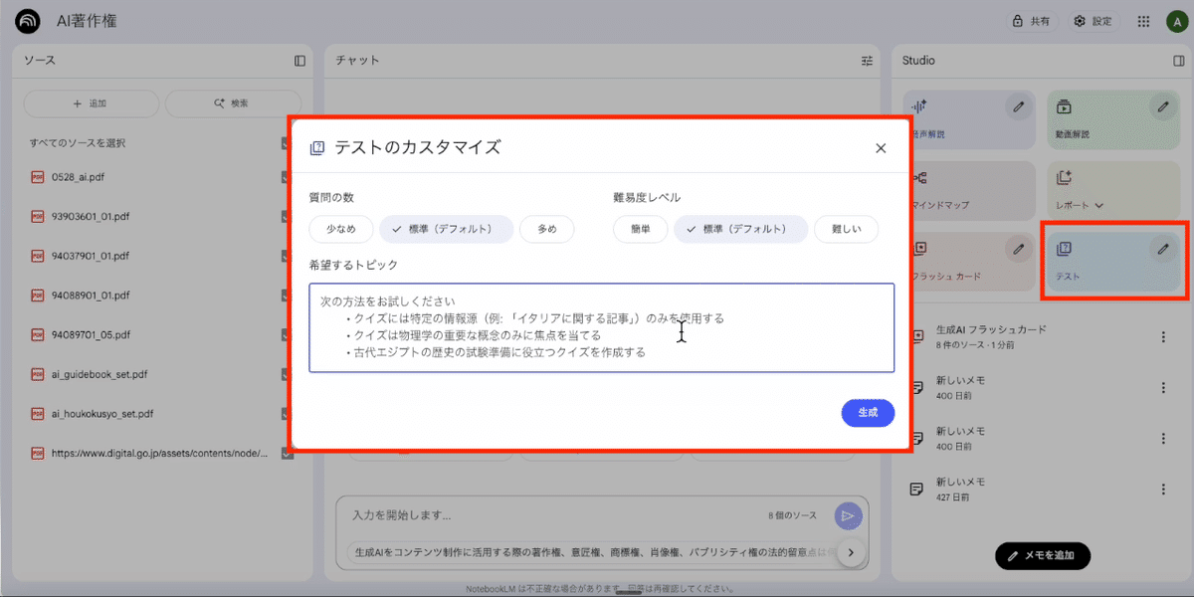The width and height of the screenshot is (1194, 597).
Task: Show next suggested question with arrow
Action: (851, 552)
